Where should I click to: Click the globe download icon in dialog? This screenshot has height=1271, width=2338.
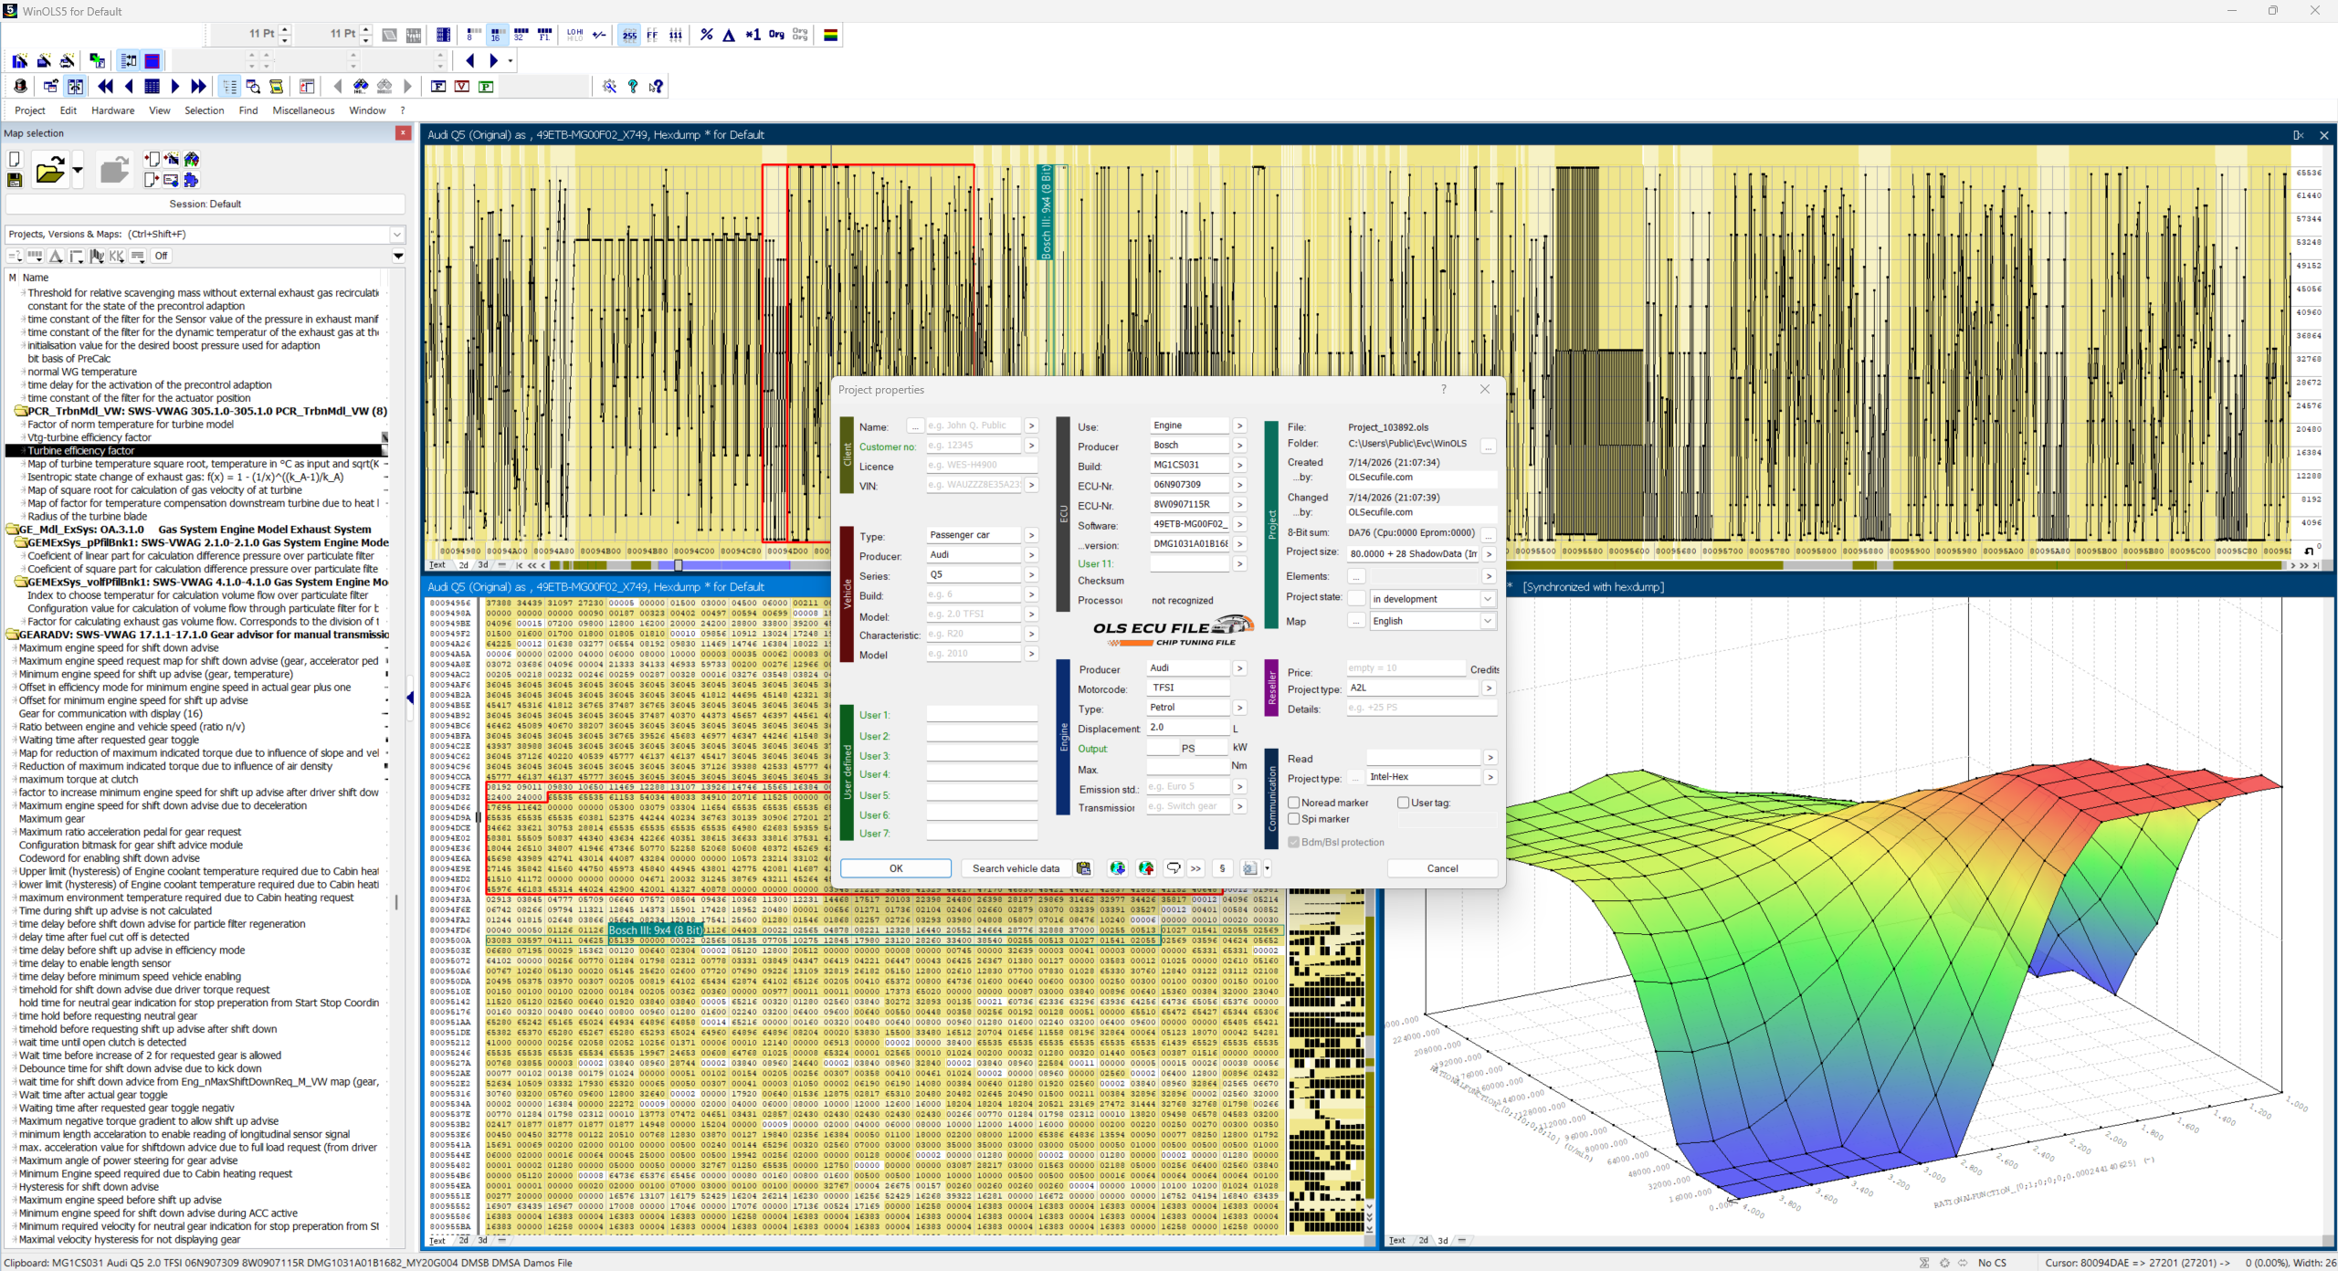tap(1117, 868)
